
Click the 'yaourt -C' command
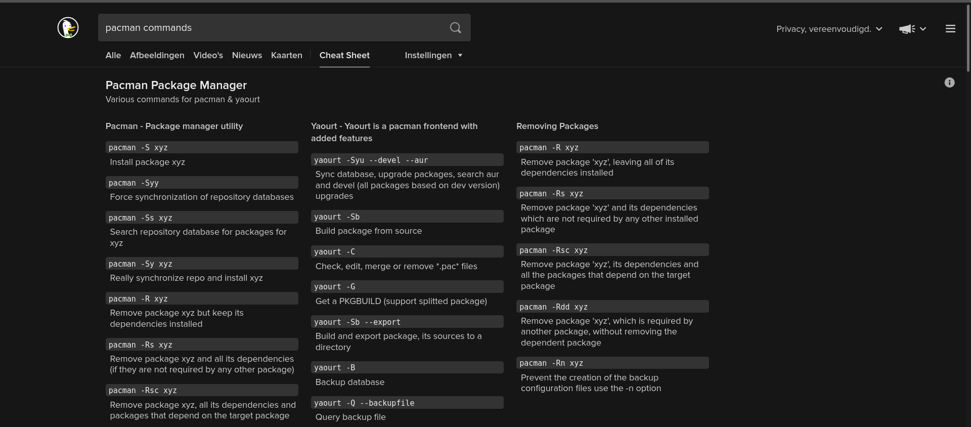pos(407,251)
